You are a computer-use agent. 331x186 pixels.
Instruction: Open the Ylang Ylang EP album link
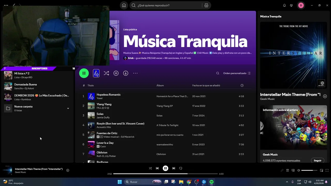164,106
